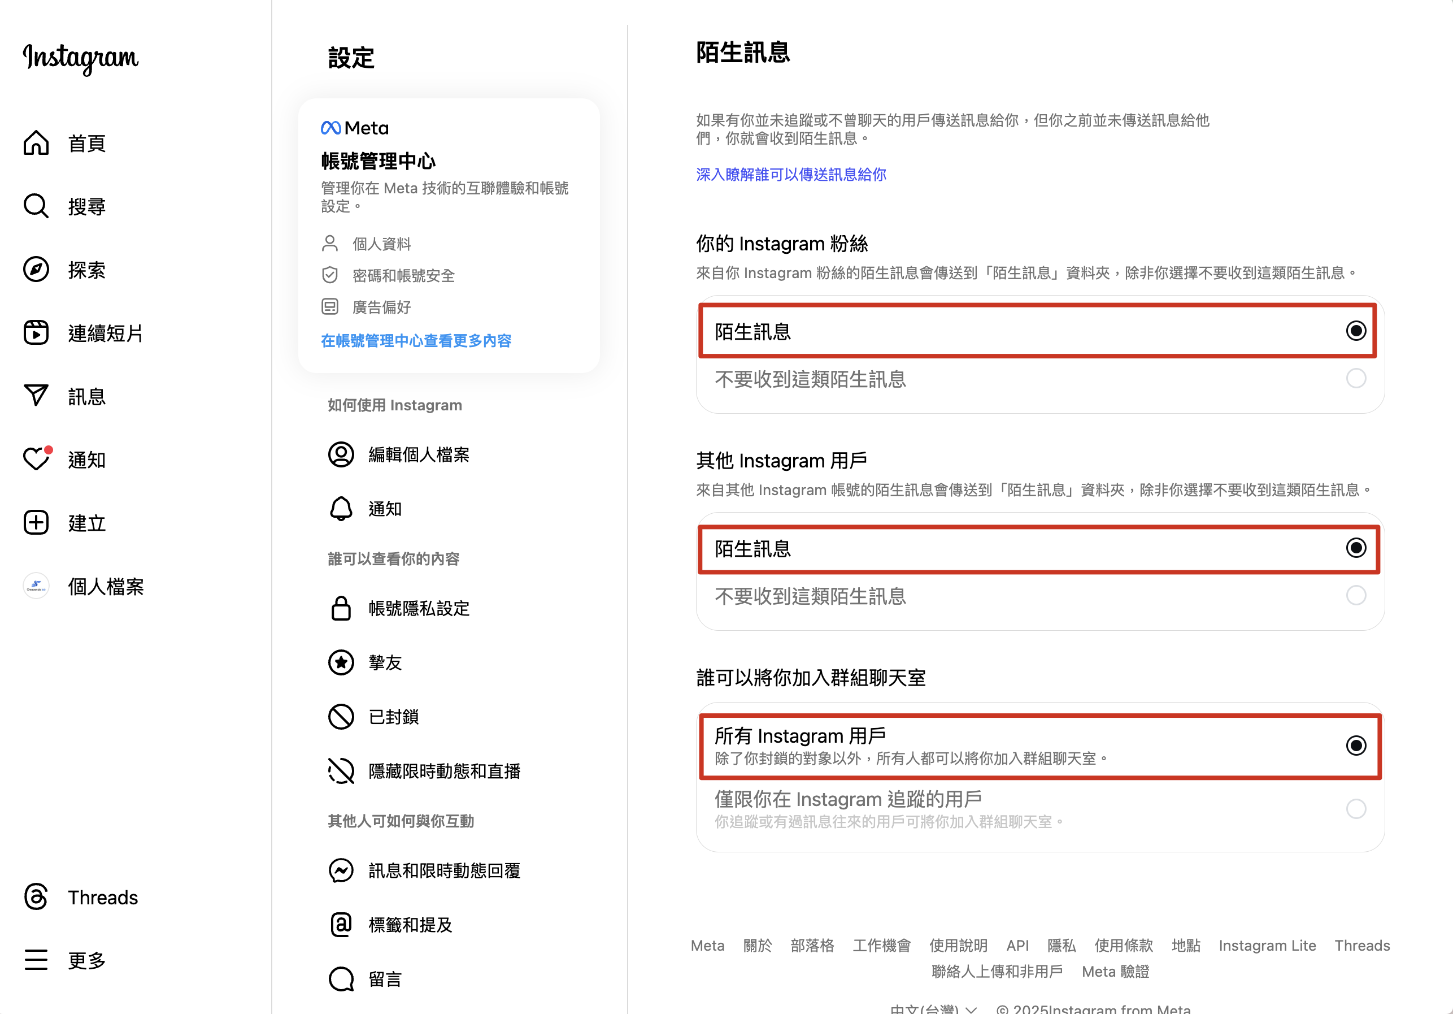Click the messenger icon for 訊息和限時動態回覆

pos(341,870)
